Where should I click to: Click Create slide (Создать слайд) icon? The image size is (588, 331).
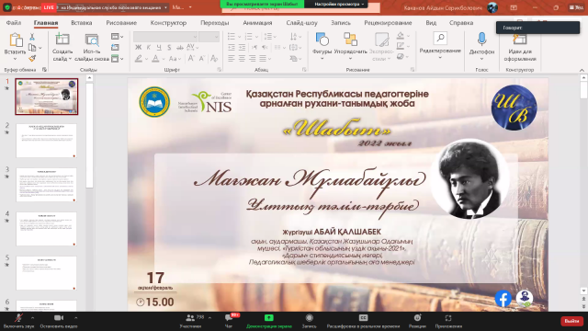click(62, 40)
